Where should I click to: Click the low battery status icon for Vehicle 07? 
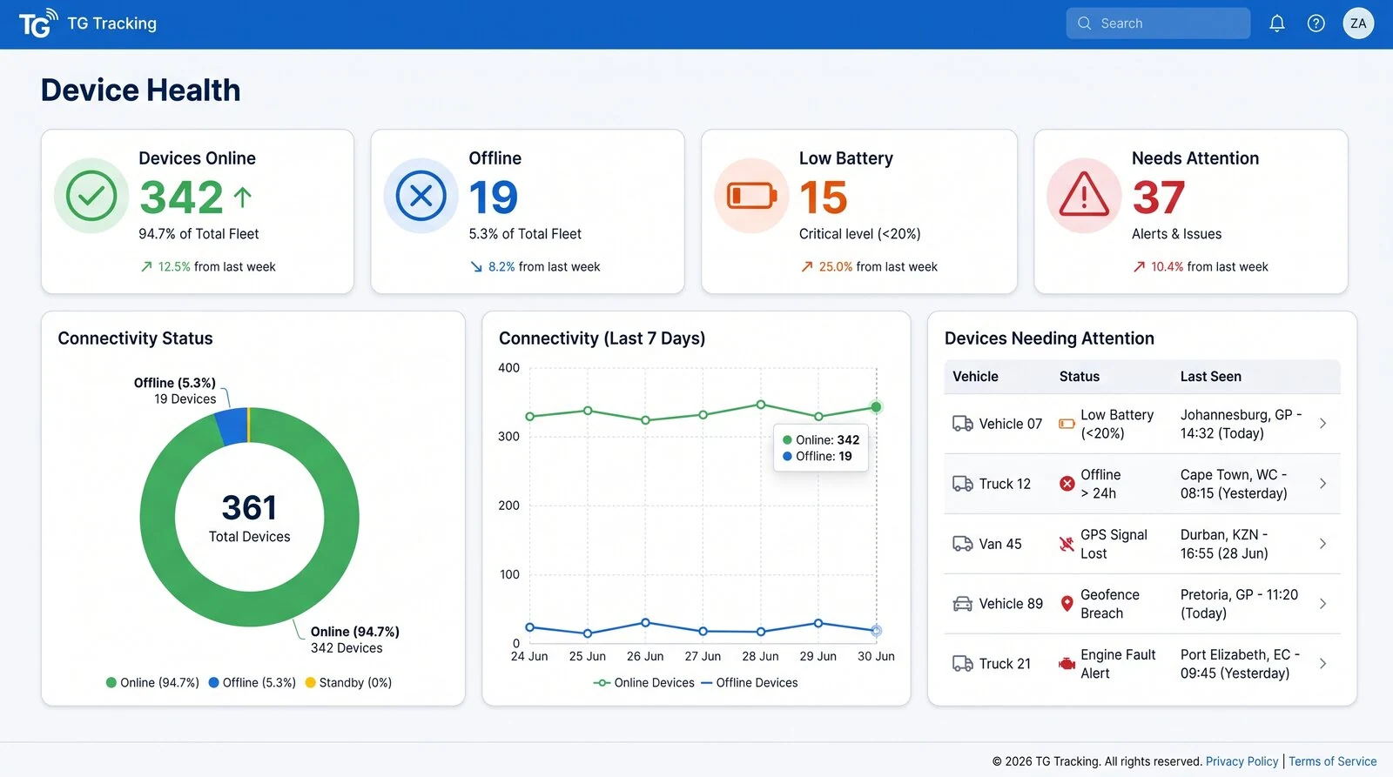click(x=1067, y=424)
